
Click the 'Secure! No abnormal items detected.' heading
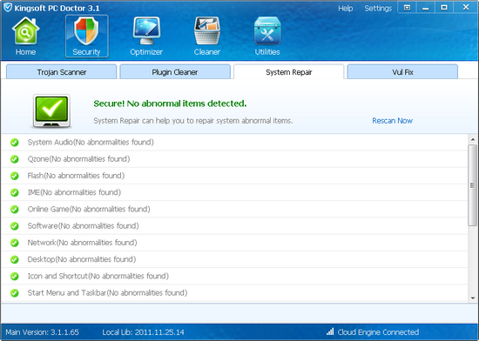tap(170, 104)
